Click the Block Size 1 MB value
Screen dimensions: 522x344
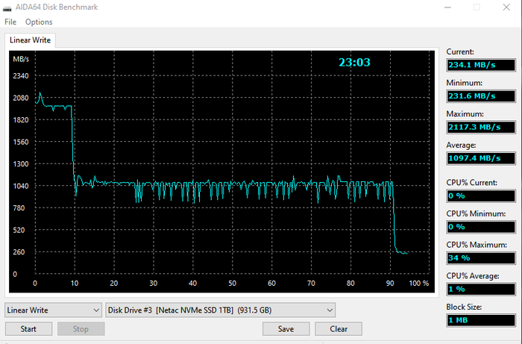pos(481,320)
